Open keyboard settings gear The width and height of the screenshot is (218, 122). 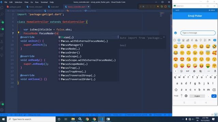[x=194, y=71]
